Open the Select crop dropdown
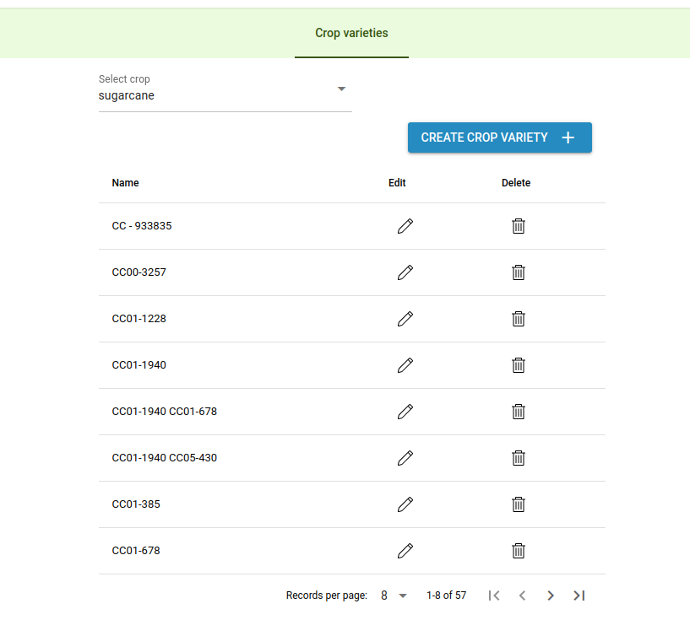 point(225,95)
